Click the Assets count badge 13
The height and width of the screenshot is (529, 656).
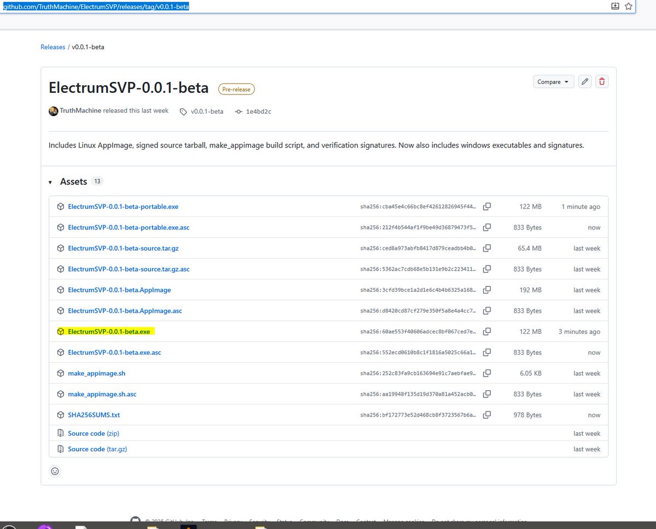pyautogui.click(x=97, y=181)
